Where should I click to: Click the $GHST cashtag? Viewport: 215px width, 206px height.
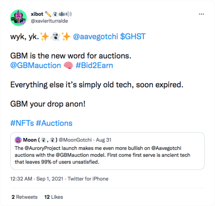click(x=133, y=37)
